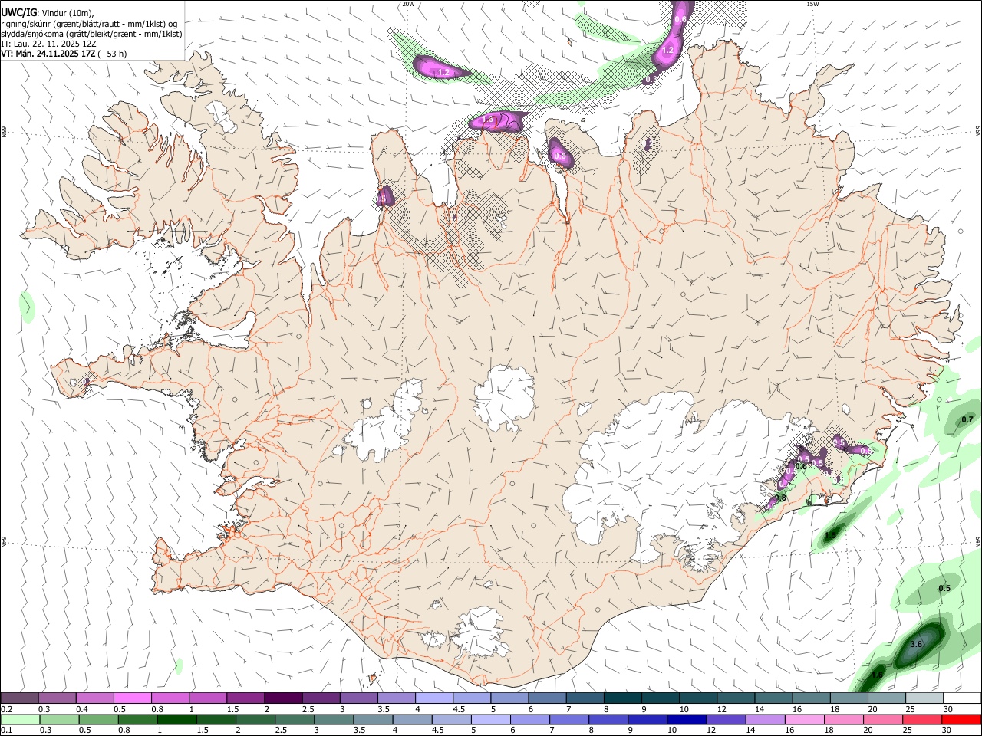Click the 'rigning/skúrir' legend description line
982x736 pixels.
point(91,24)
